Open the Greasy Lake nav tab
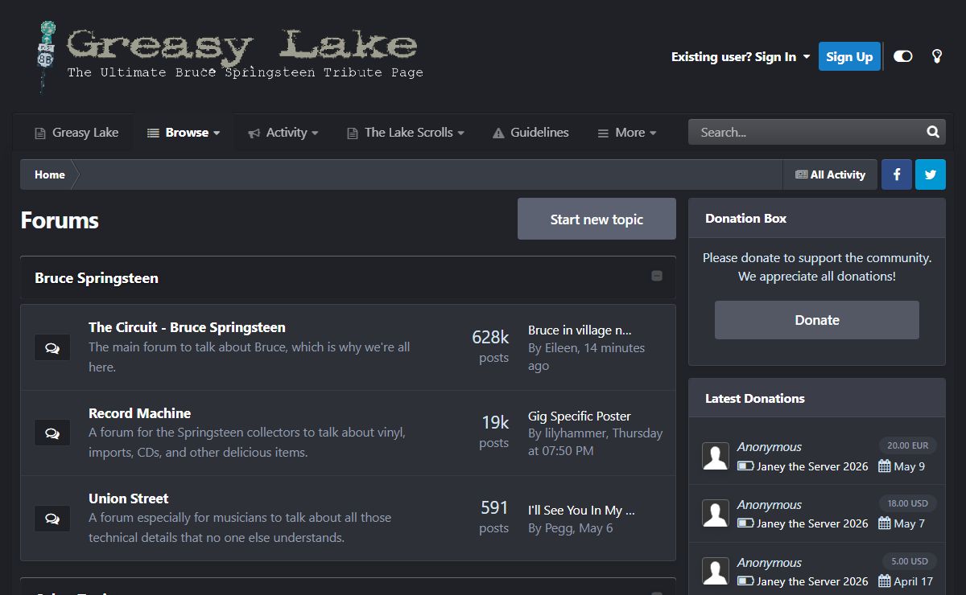The image size is (966, 595). point(76,133)
